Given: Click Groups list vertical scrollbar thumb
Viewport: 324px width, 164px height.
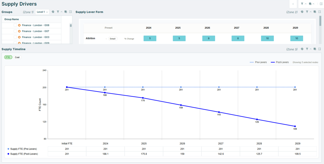Looking at the screenshot, I should (x=71, y=26).
